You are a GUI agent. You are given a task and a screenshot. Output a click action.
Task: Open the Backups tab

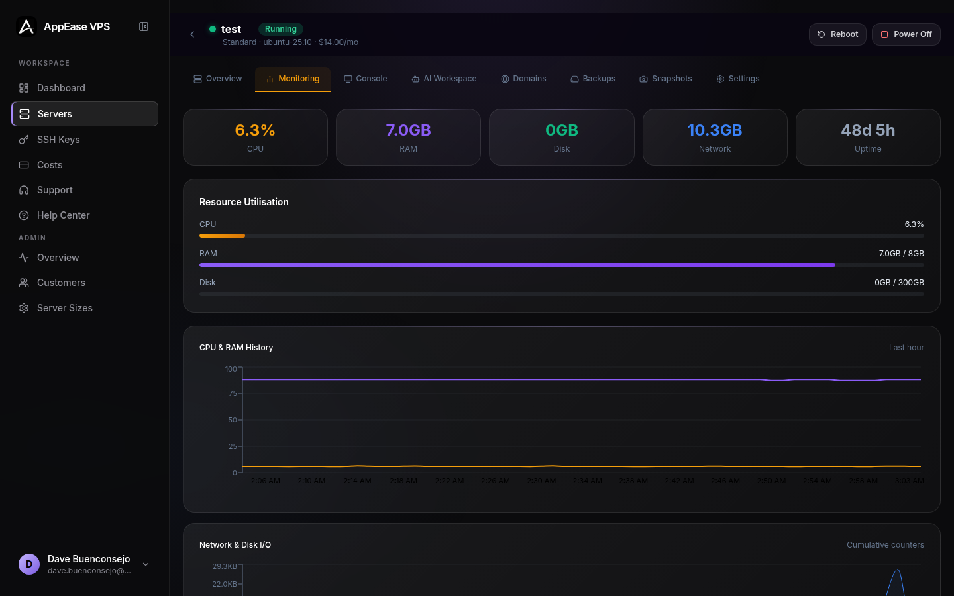coord(593,79)
